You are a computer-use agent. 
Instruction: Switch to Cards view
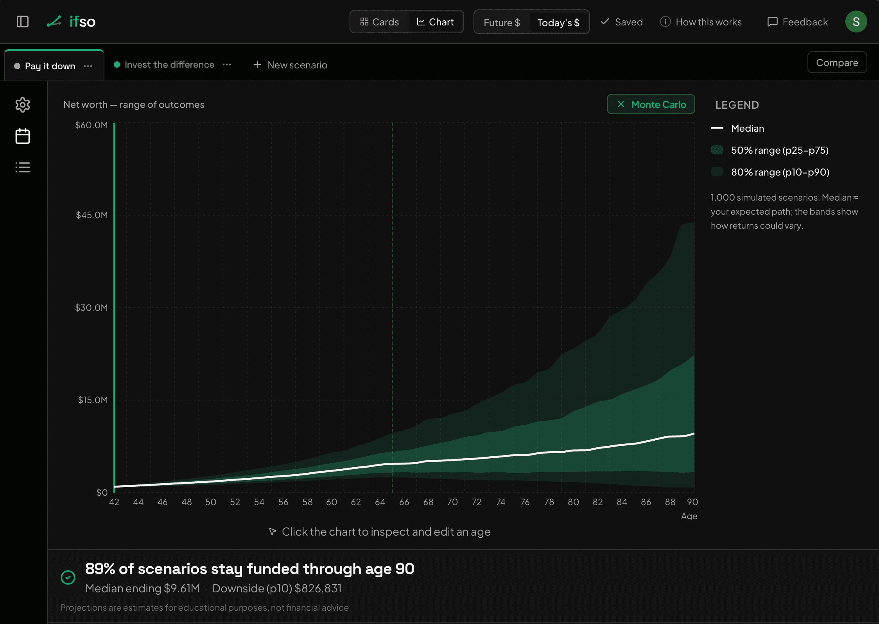tap(380, 22)
